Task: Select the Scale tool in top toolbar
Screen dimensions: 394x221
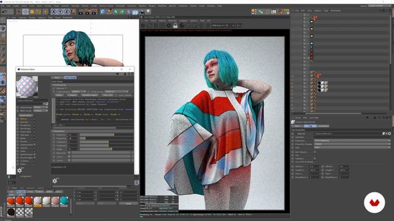Action: (32, 12)
